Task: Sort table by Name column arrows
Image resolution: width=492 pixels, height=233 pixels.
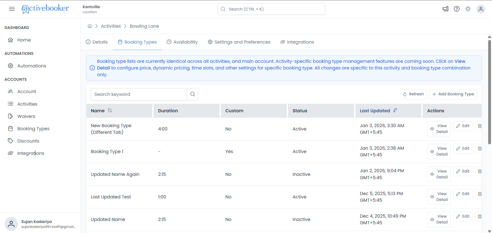Action: (110, 110)
